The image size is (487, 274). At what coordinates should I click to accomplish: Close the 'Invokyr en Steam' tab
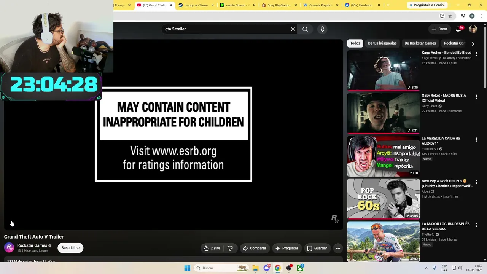pos(212,5)
